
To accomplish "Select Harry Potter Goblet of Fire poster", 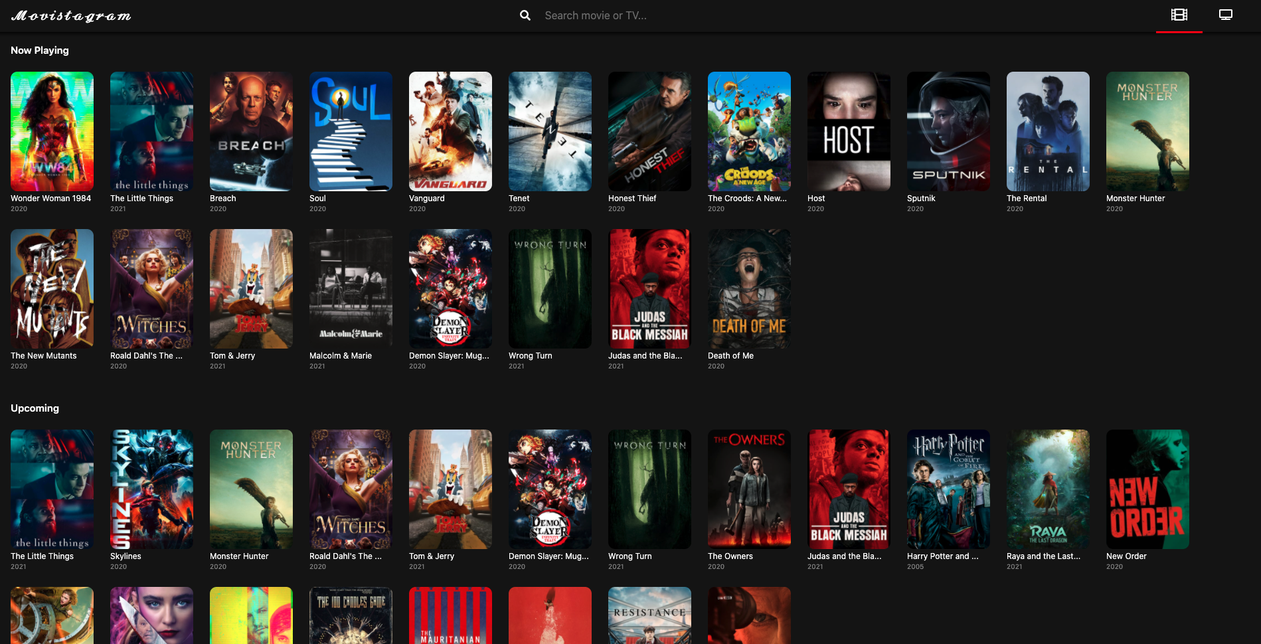I will (x=948, y=489).
